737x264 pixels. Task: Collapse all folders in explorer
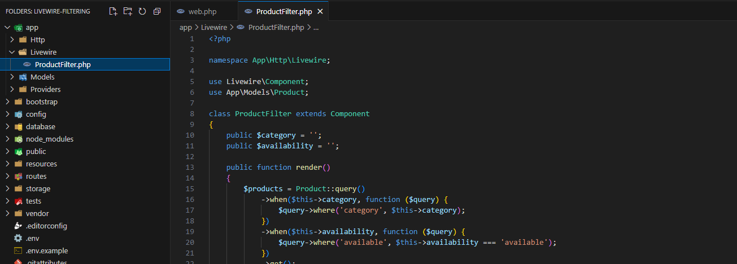(x=157, y=11)
